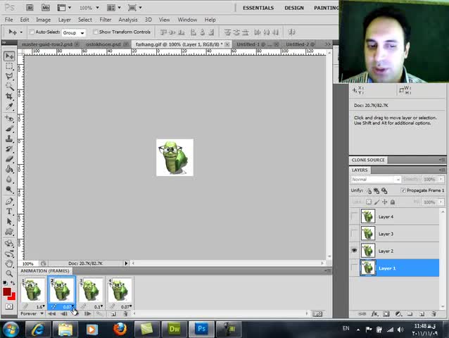
Task: Enable Show Transform Controls checkbox
Action: (95, 32)
